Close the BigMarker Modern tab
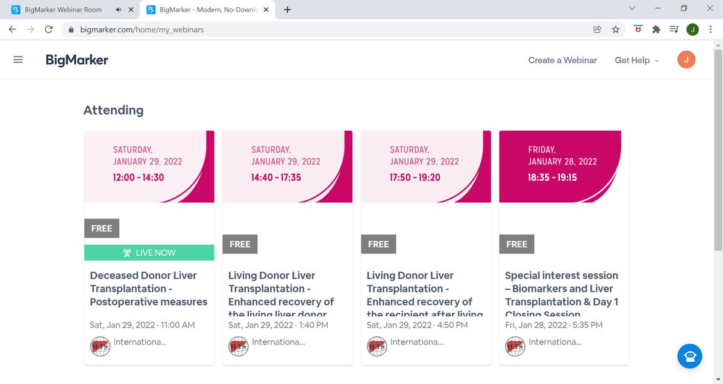This screenshot has height=384, width=723. [x=266, y=10]
